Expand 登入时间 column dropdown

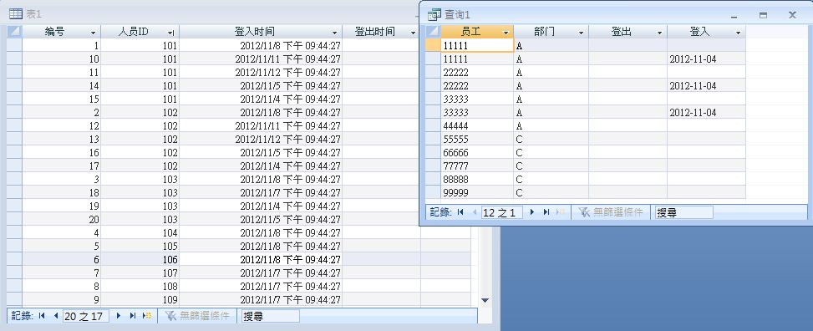click(335, 32)
